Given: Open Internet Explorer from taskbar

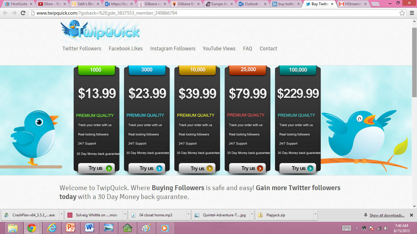Looking at the screenshot, I should pyautogui.click(x=52, y=228).
